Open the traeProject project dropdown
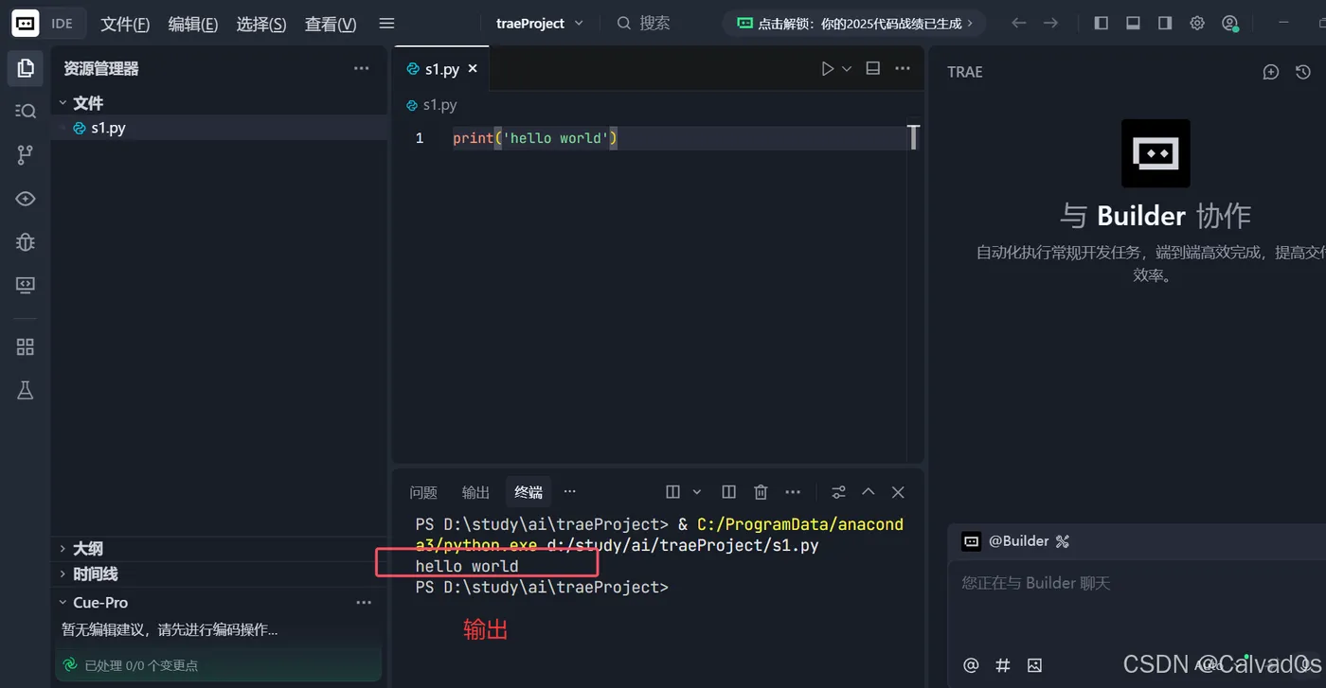 540,24
